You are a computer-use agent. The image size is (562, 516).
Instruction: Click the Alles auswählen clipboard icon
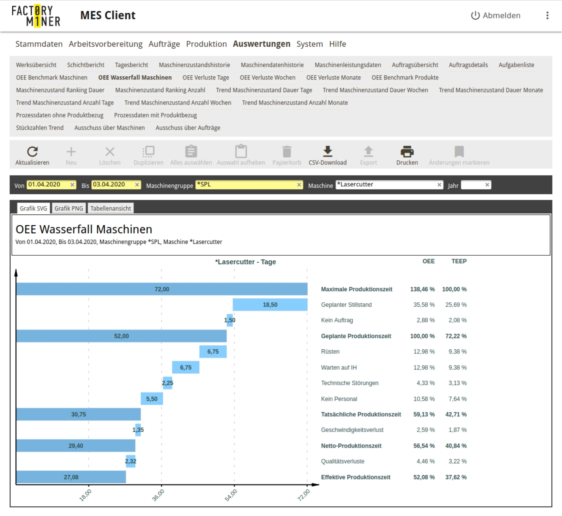[x=191, y=151]
